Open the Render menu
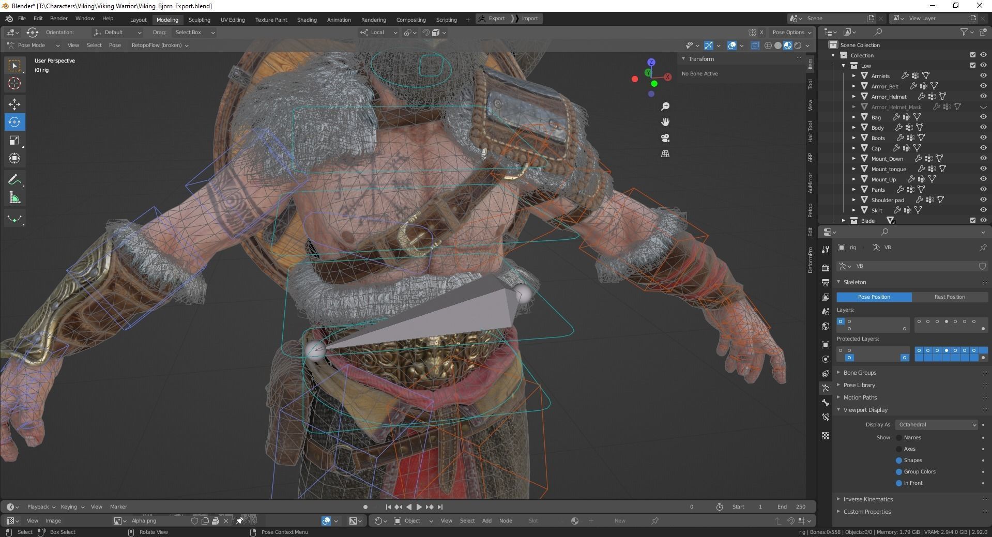The image size is (992, 537). click(x=58, y=19)
